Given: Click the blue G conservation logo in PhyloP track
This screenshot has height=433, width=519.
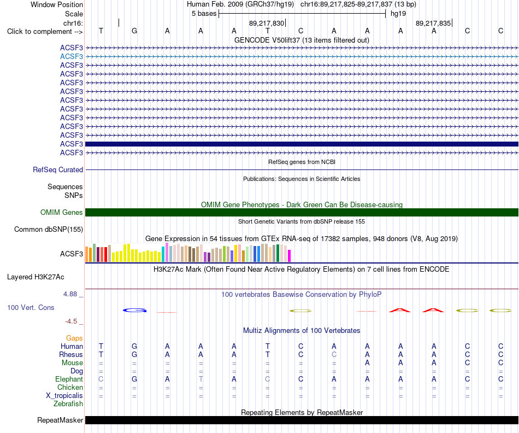Looking at the screenshot, I should pos(134,311).
